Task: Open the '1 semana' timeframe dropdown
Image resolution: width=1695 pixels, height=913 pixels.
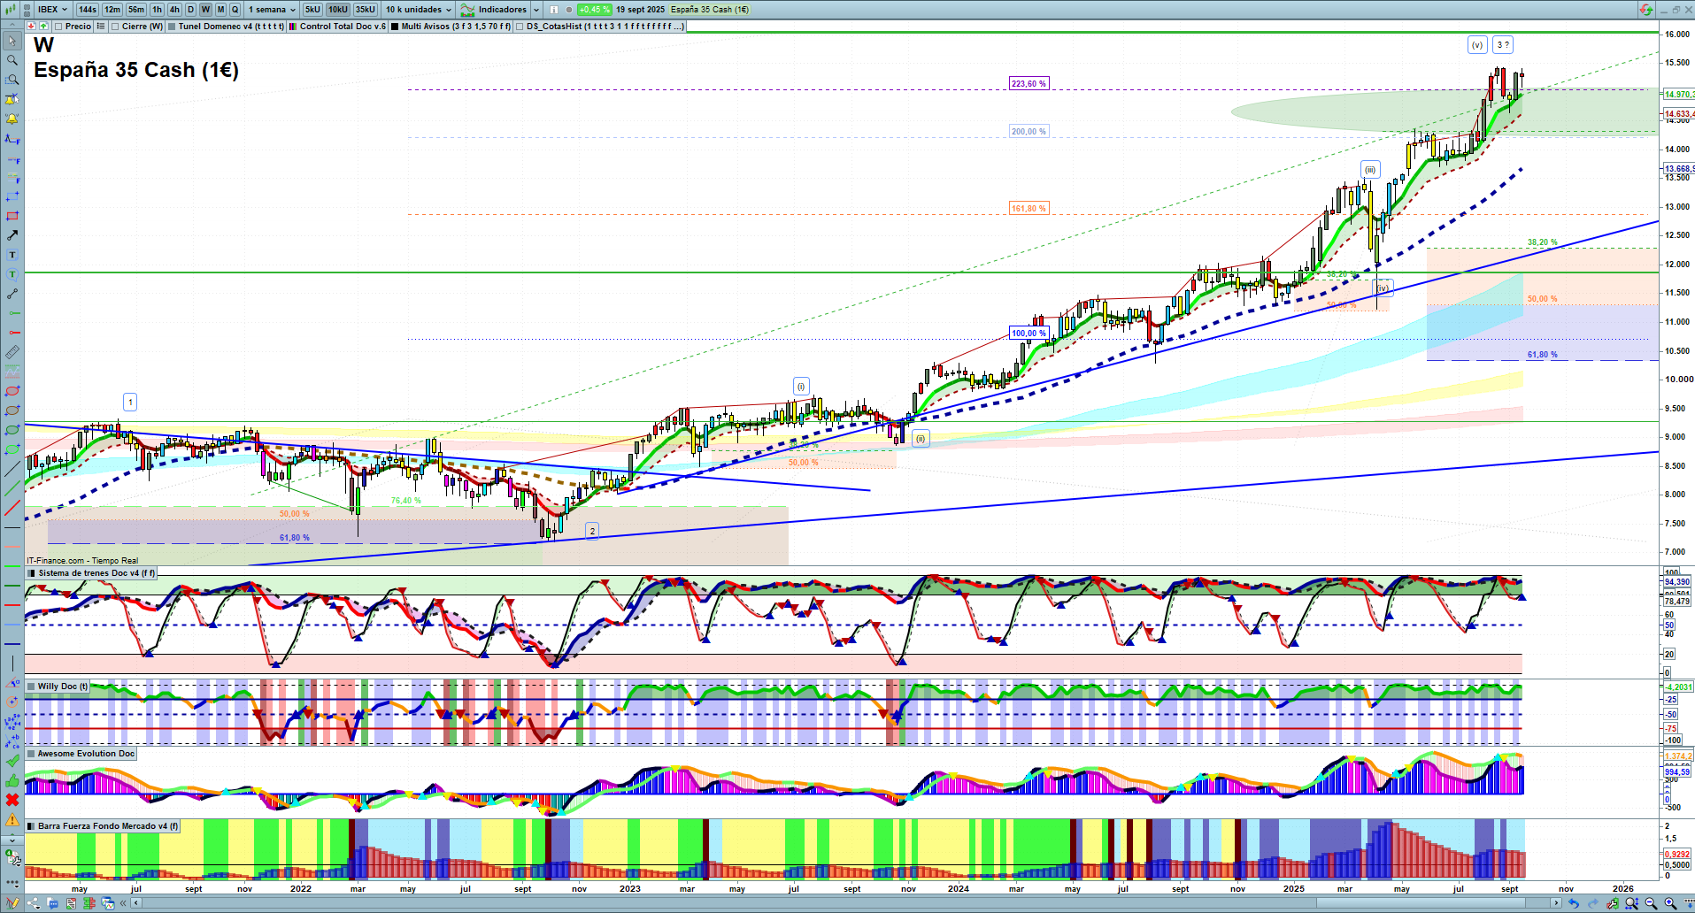Action: tap(272, 10)
